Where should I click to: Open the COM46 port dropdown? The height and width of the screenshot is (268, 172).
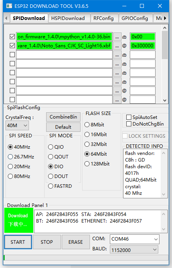coord(134,239)
